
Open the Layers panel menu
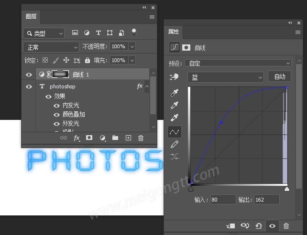click(x=152, y=17)
